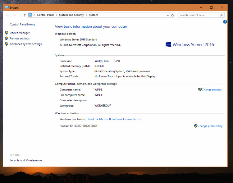
Task: Click the computer icon in address bar
Action: pyautogui.click(x=30, y=15)
